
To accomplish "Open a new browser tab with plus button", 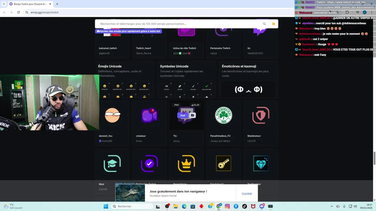I will 57,4.
